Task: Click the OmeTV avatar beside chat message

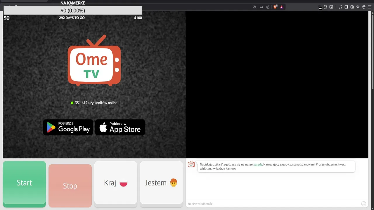Action: tap(191, 164)
